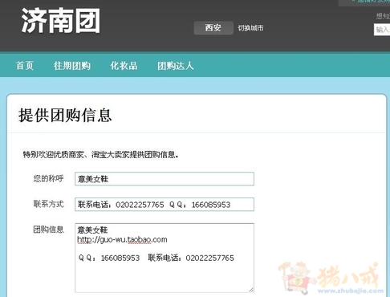Open the 切换城市 link
Viewport: 390px width, 297px height.
click(x=250, y=28)
